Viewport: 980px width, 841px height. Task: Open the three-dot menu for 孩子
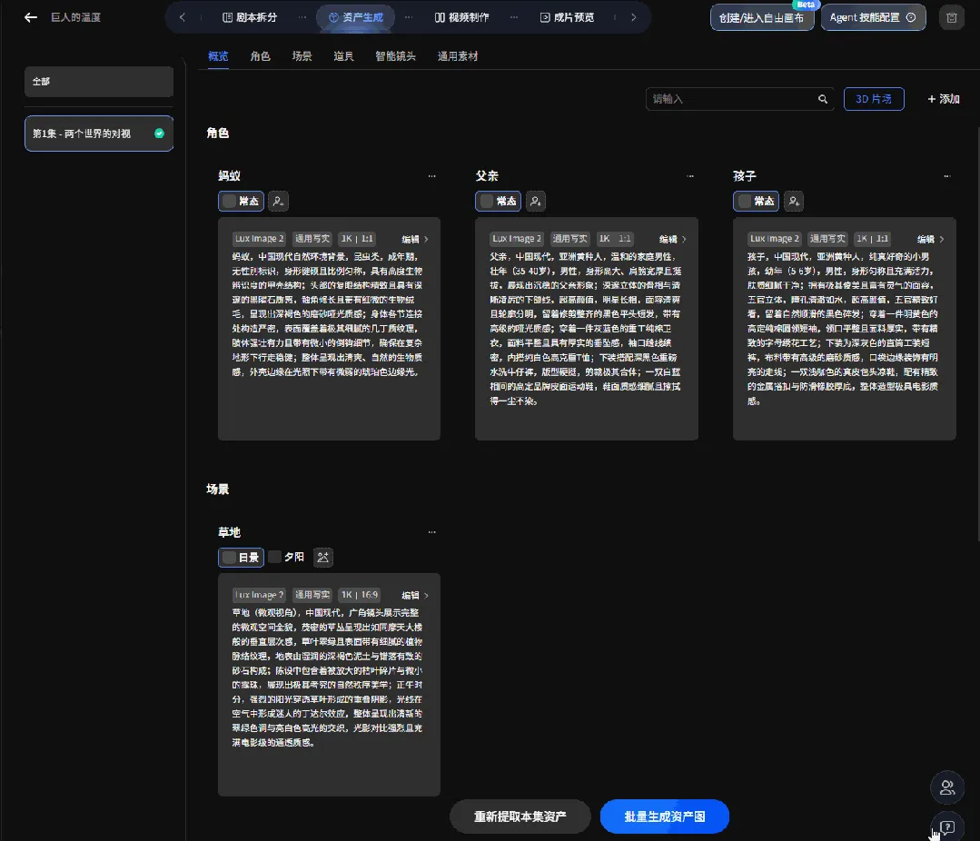pos(947,176)
